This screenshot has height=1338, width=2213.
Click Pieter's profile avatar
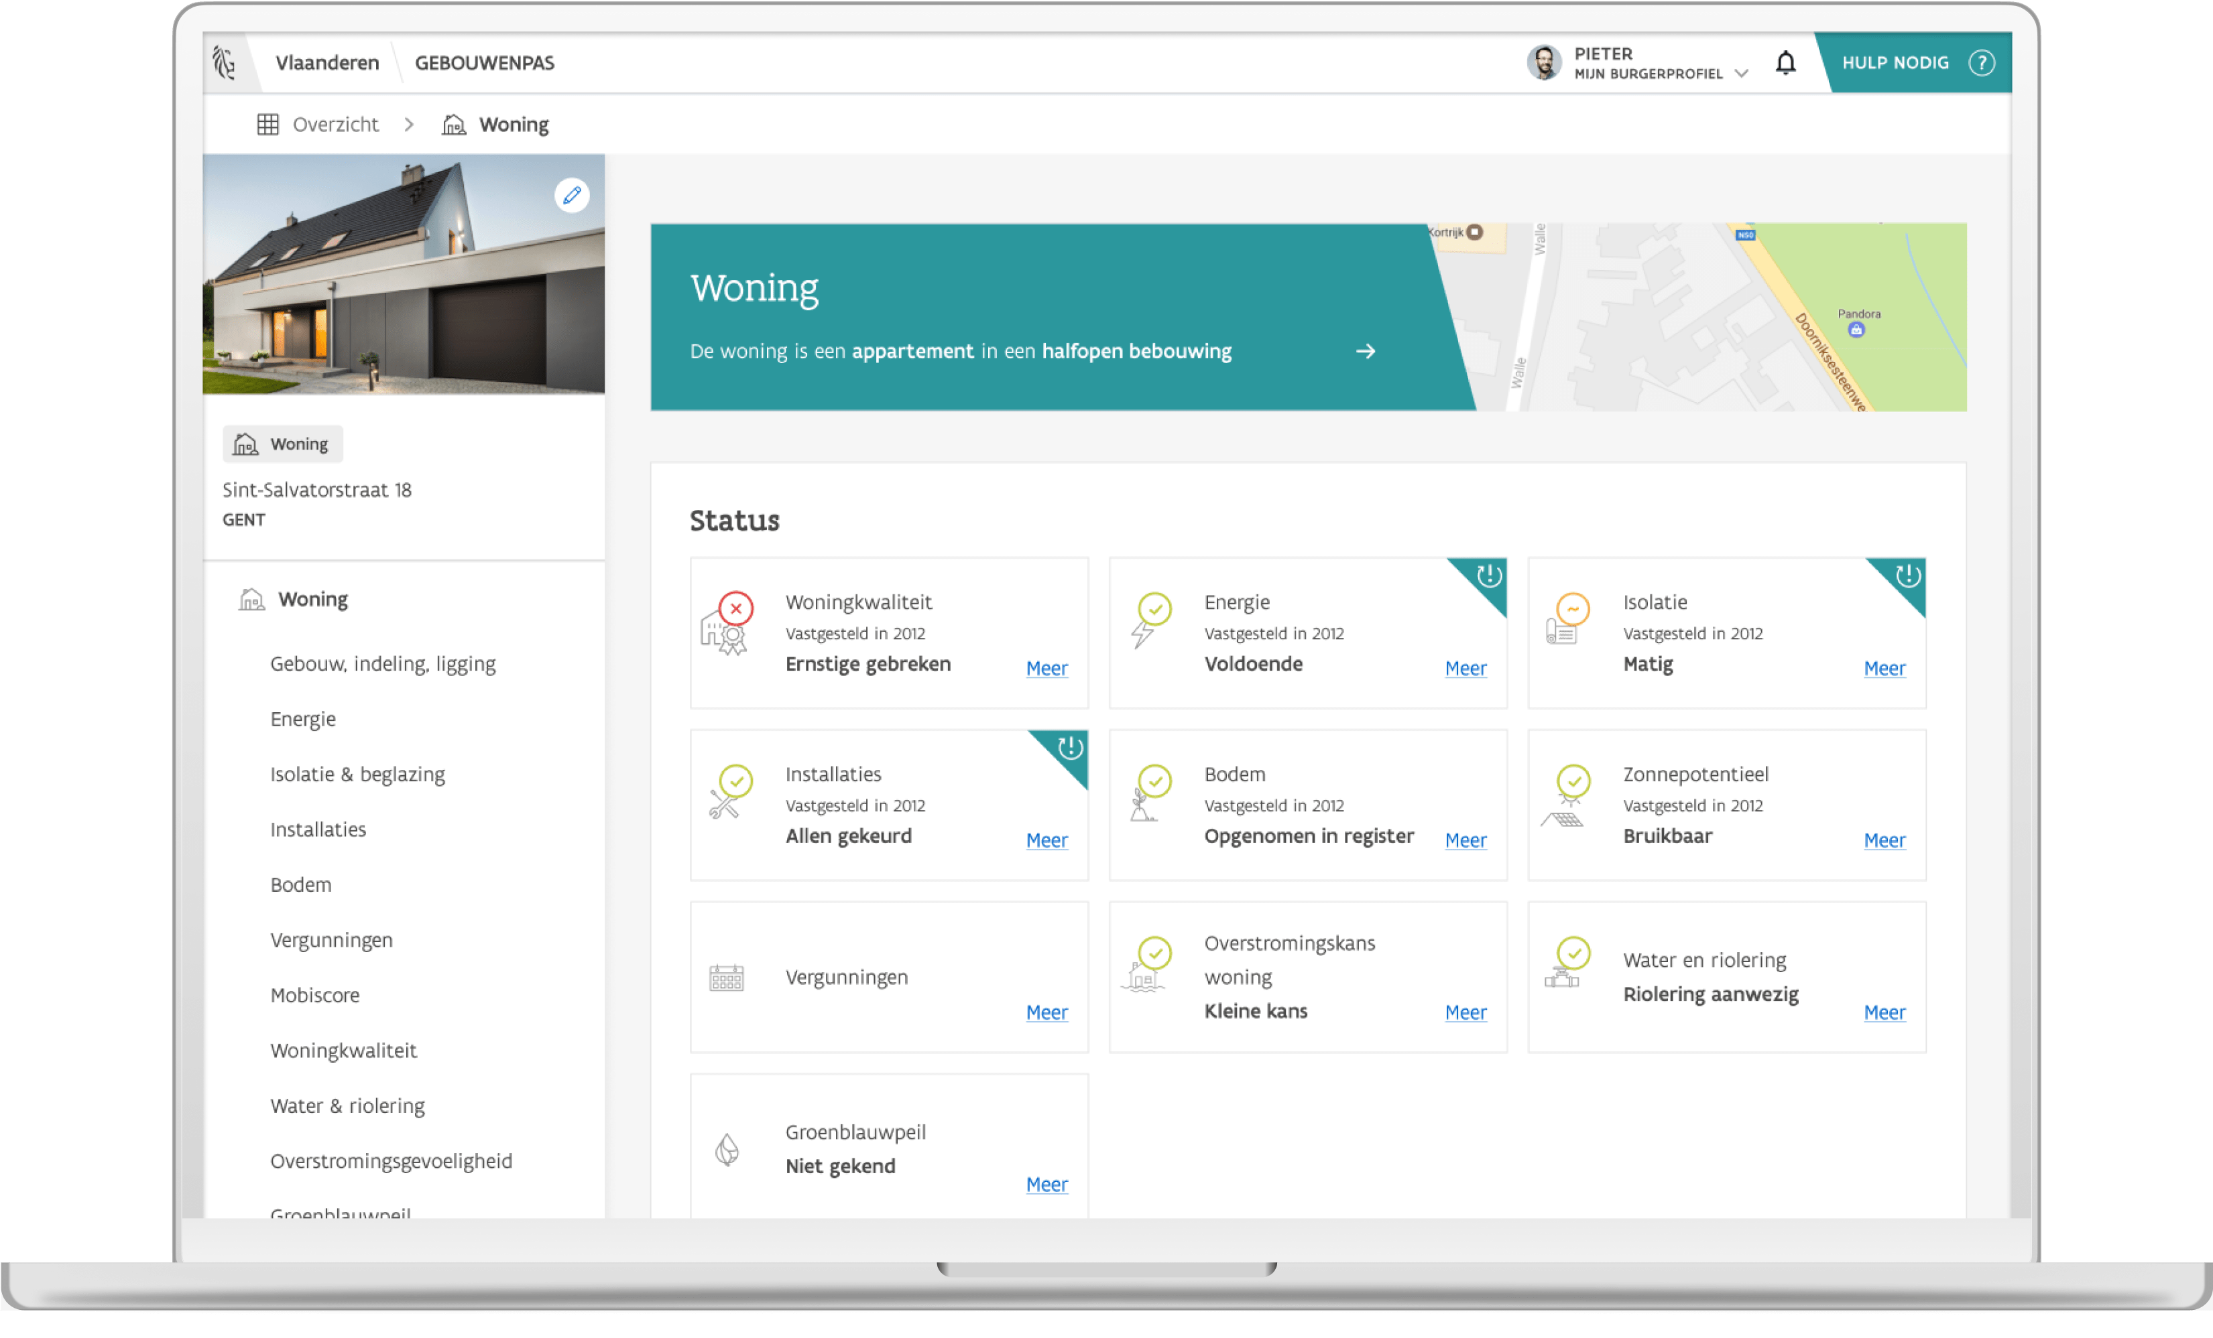click(1544, 63)
